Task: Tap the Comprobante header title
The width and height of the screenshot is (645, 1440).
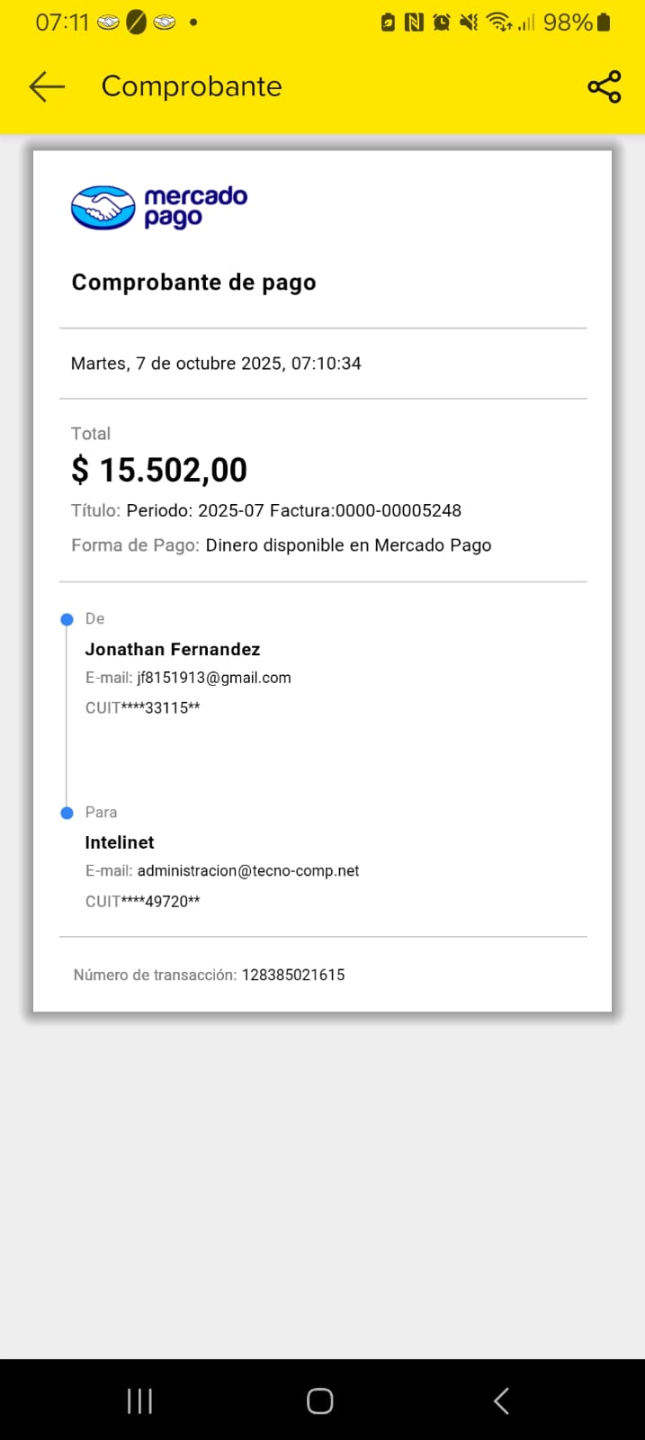Action: click(192, 86)
